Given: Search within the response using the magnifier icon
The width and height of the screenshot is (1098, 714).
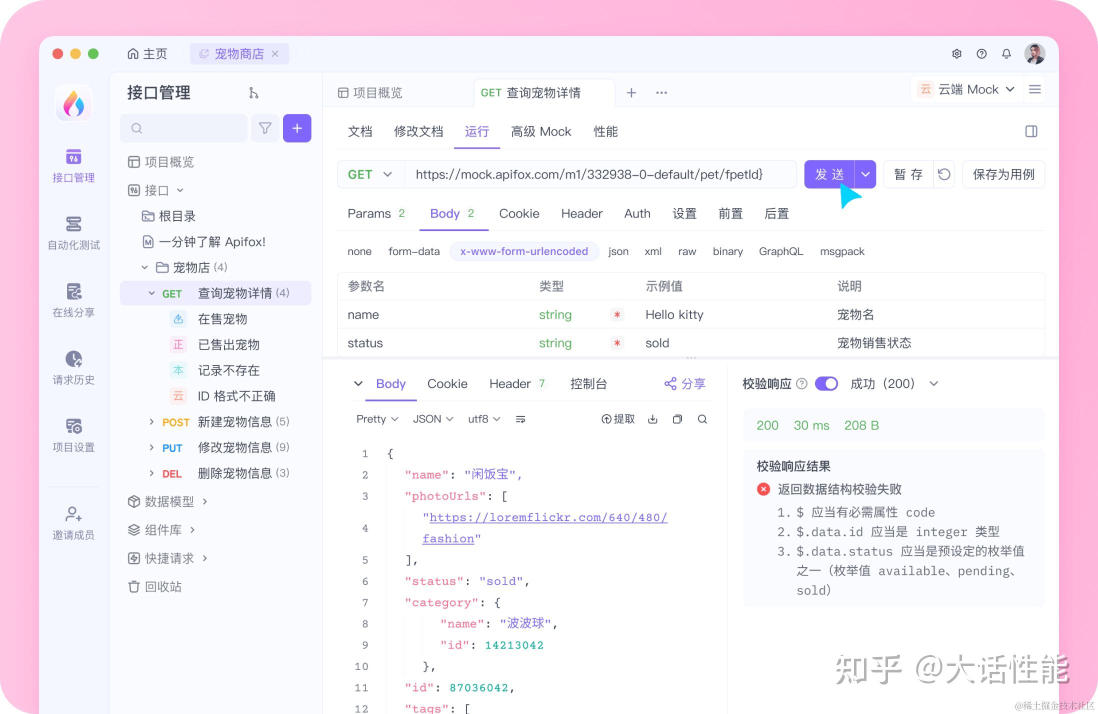Looking at the screenshot, I should (x=702, y=419).
